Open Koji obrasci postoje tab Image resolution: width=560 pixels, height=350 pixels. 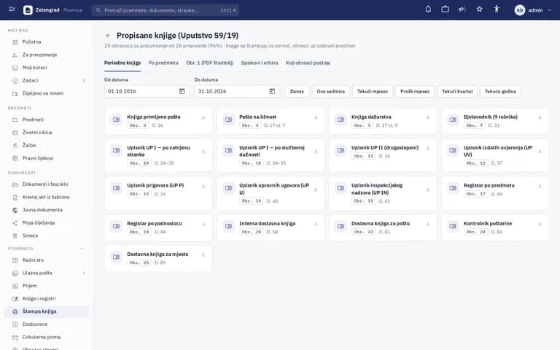(x=308, y=63)
